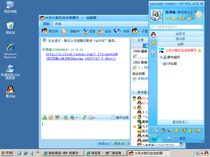Click the QQ profile avatar dog picture
This screenshot has width=210, height=157.
click(x=156, y=16)
